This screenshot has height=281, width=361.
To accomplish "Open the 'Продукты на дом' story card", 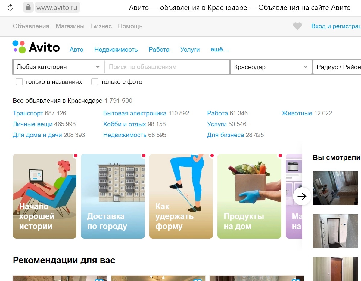I will click(249, 196).
